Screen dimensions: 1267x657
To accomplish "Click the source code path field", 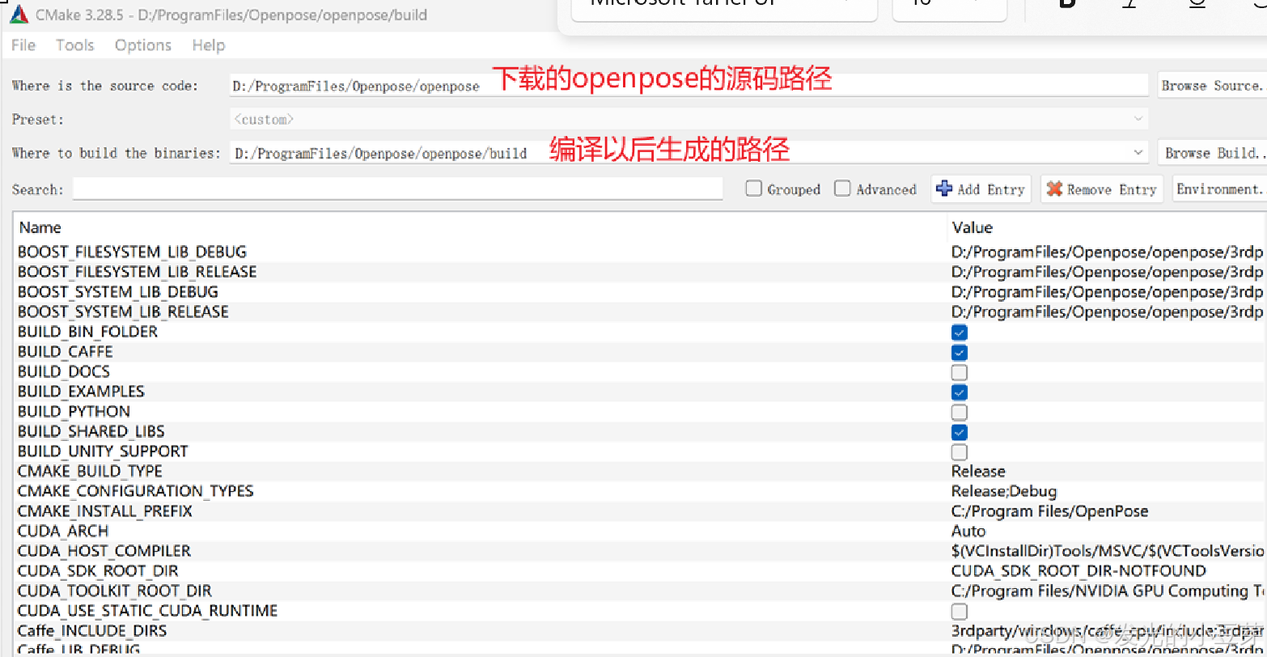I will [689, 85].
